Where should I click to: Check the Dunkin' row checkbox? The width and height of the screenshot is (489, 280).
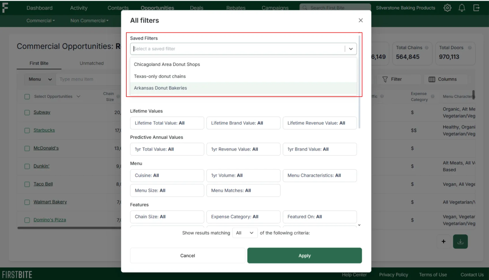coord(27,166)
